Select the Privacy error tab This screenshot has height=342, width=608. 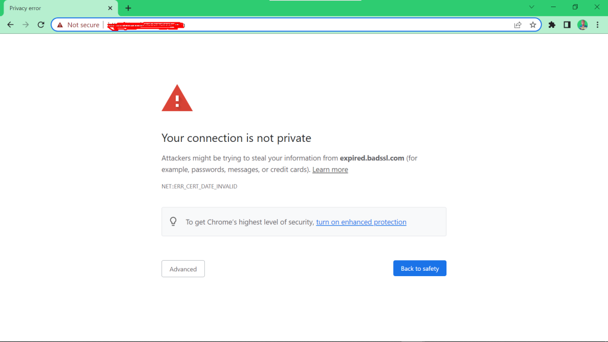pyautogui.click(x=53, y=8)
